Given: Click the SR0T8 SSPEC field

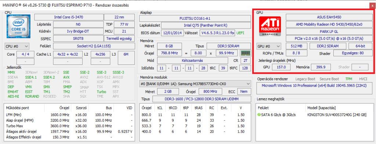Looking at the screenshot, I should 78,38.
